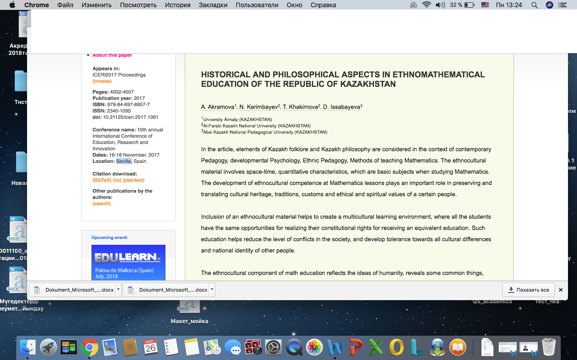577x360 pixels.
Task: Click the Spotlight search magnifier icon
Action: tap(535, 5)
